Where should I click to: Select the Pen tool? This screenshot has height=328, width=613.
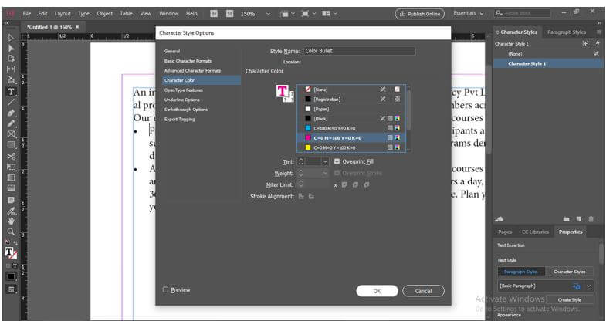point(11,113)
